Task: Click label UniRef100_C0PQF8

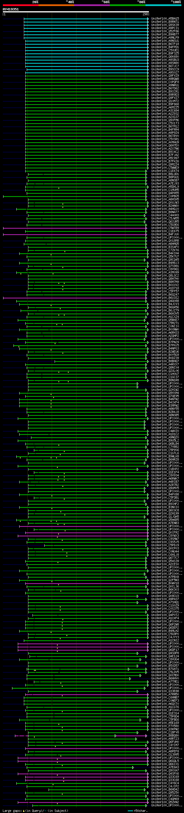Action: pos(165,82)
